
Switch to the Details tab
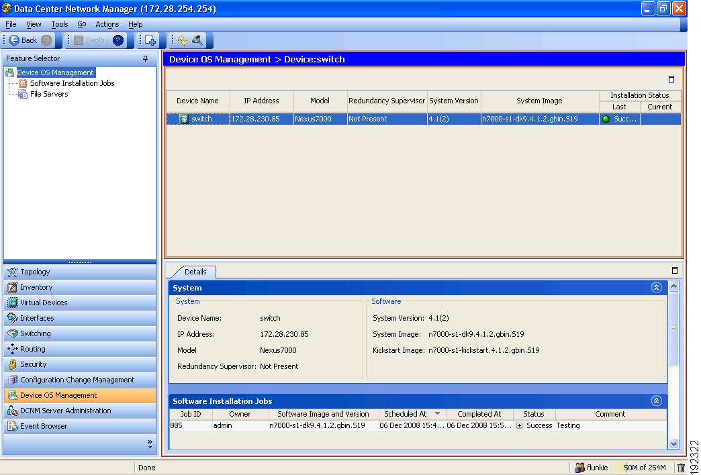click(x=197, y=272)
